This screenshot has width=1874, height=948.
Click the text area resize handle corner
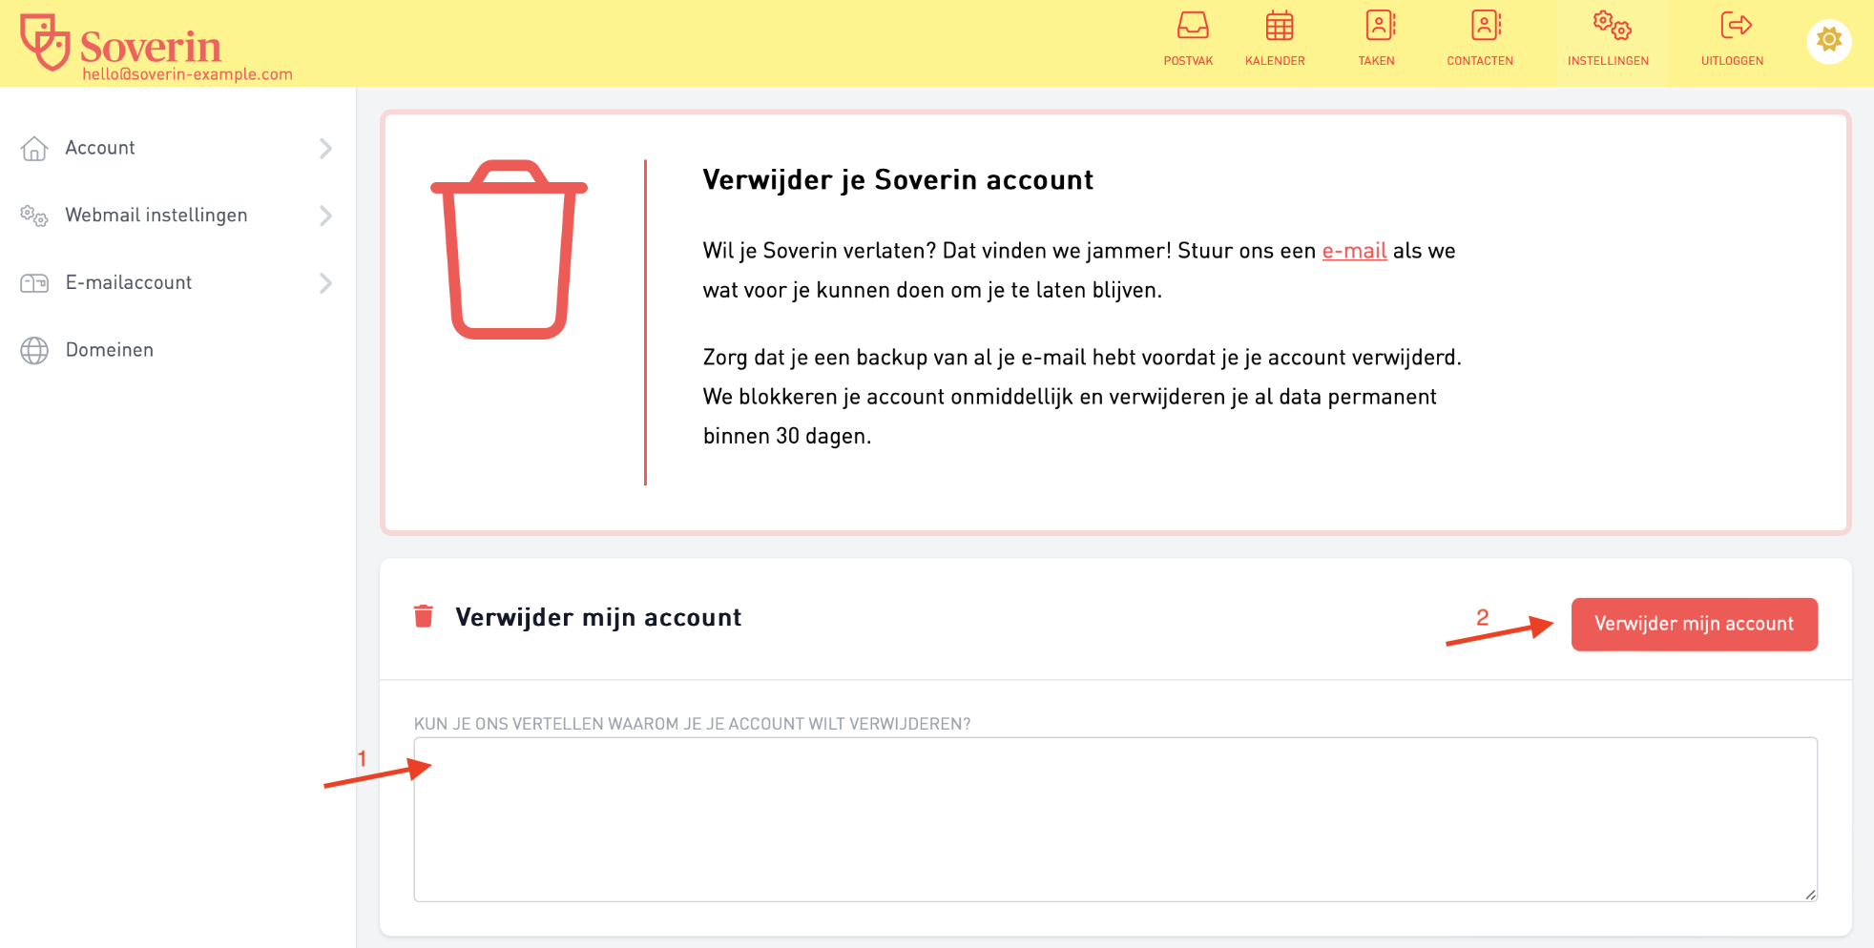[x=1810, y=895]
